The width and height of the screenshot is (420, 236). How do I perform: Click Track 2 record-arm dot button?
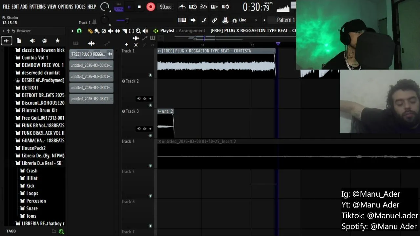tap(150, 99)
